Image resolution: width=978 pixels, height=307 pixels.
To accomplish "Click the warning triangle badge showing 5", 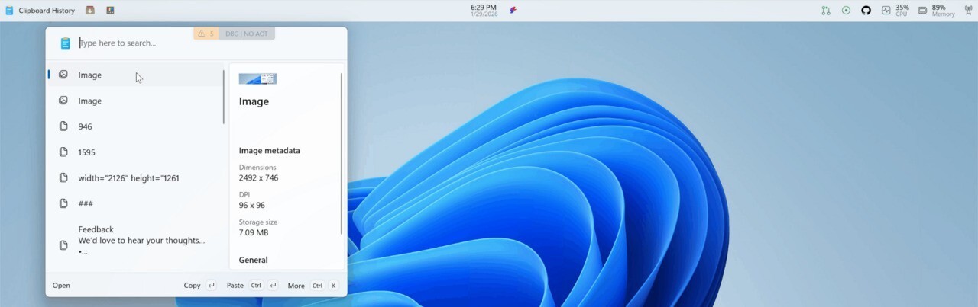I will point(206,34).
